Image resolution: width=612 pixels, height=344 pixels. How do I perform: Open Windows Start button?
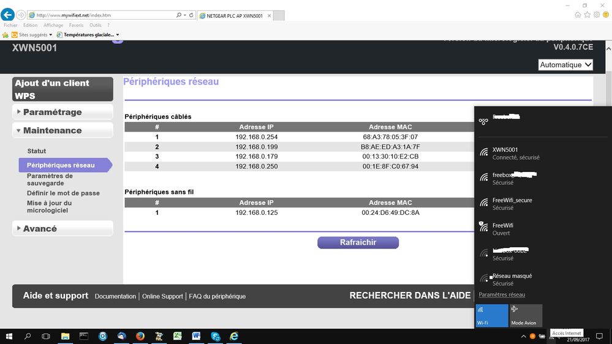tap(9, 336)
